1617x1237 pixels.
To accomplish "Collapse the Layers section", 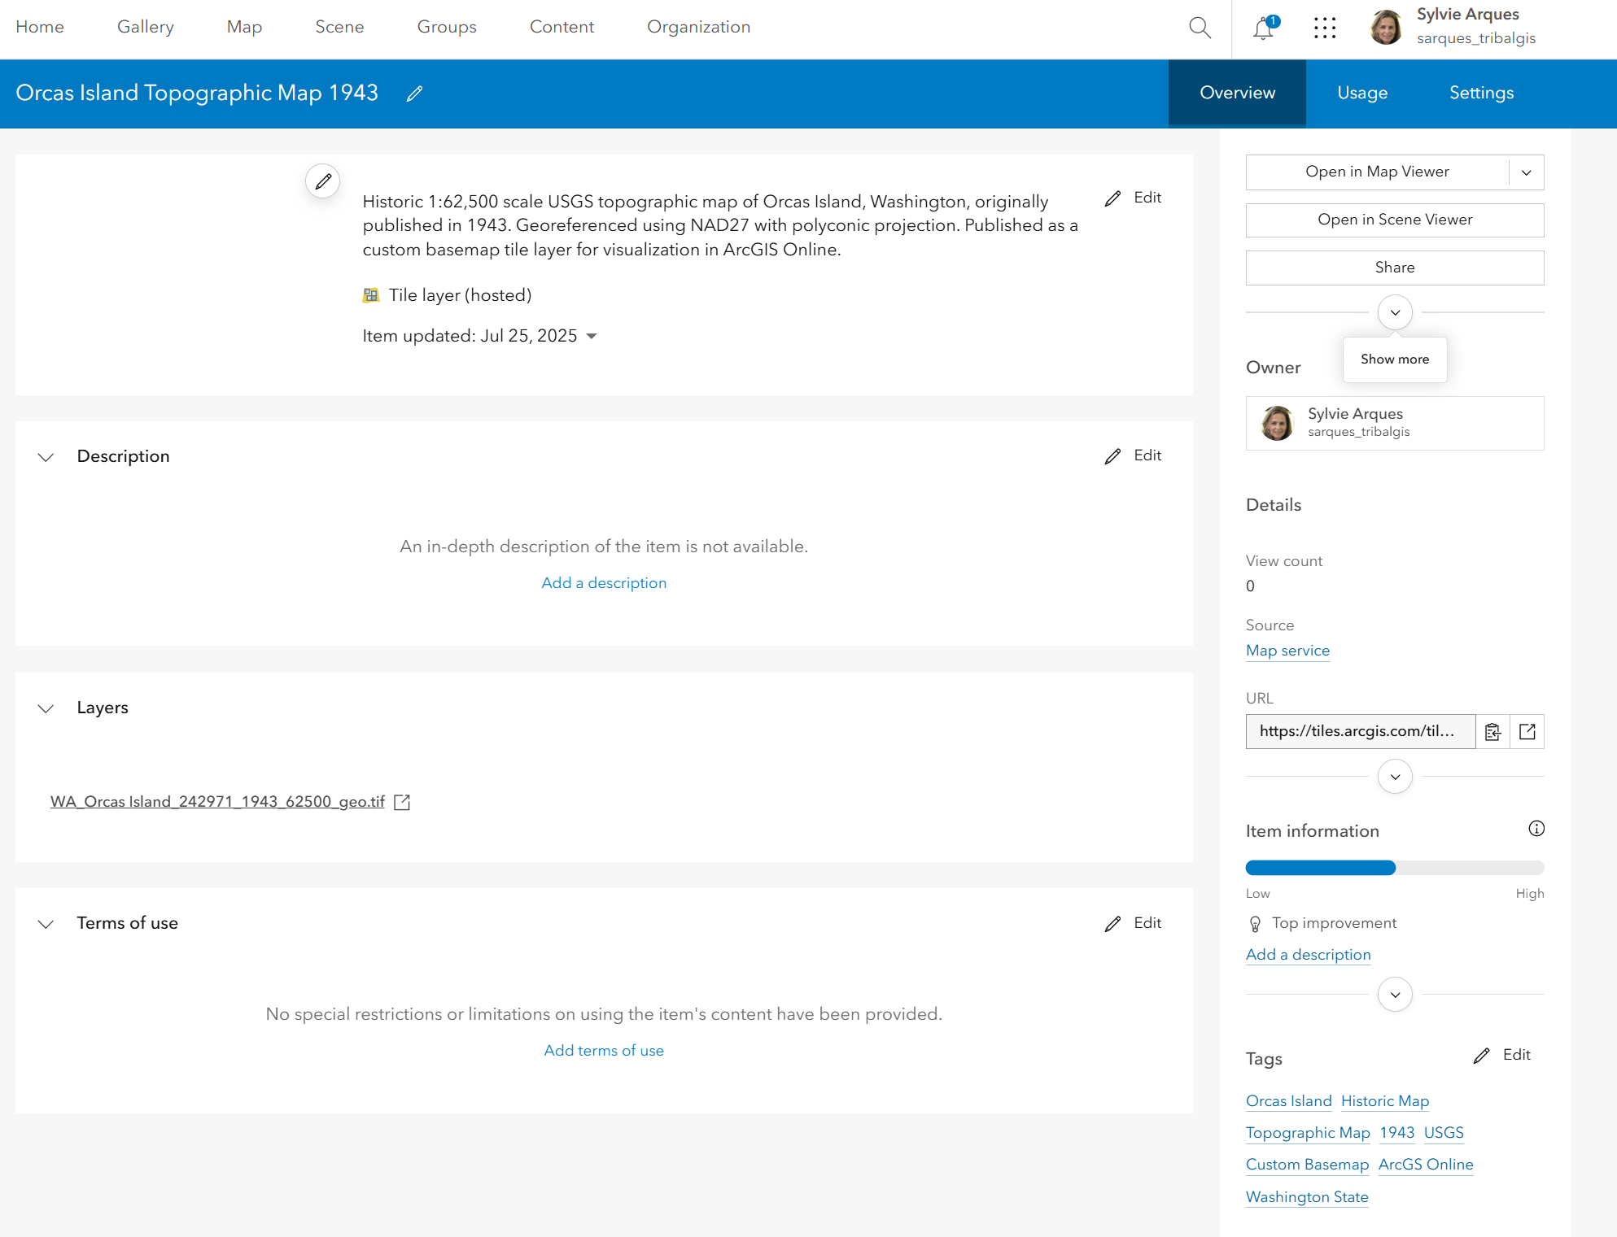I will (x=46, y=708).
